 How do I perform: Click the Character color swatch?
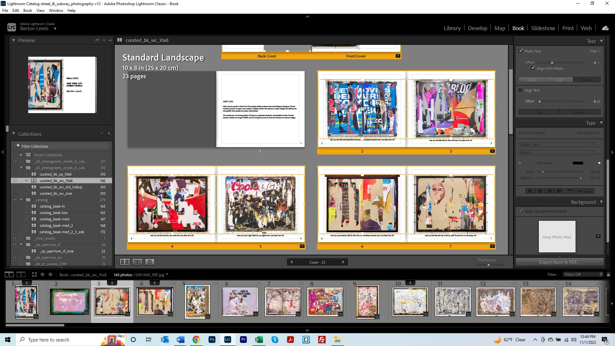(x=578, y=163)
